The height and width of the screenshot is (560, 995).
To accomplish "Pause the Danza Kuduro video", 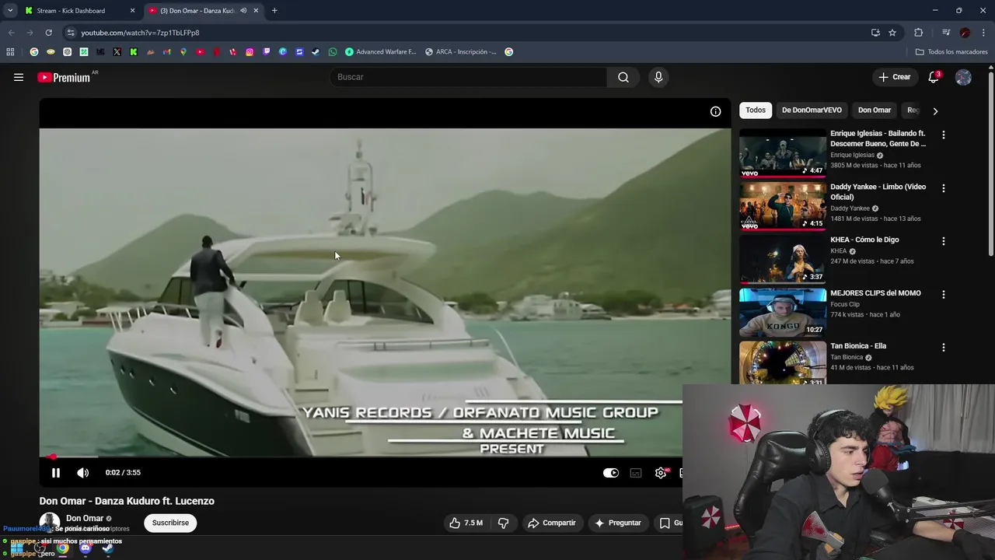I will click(56, 472).
